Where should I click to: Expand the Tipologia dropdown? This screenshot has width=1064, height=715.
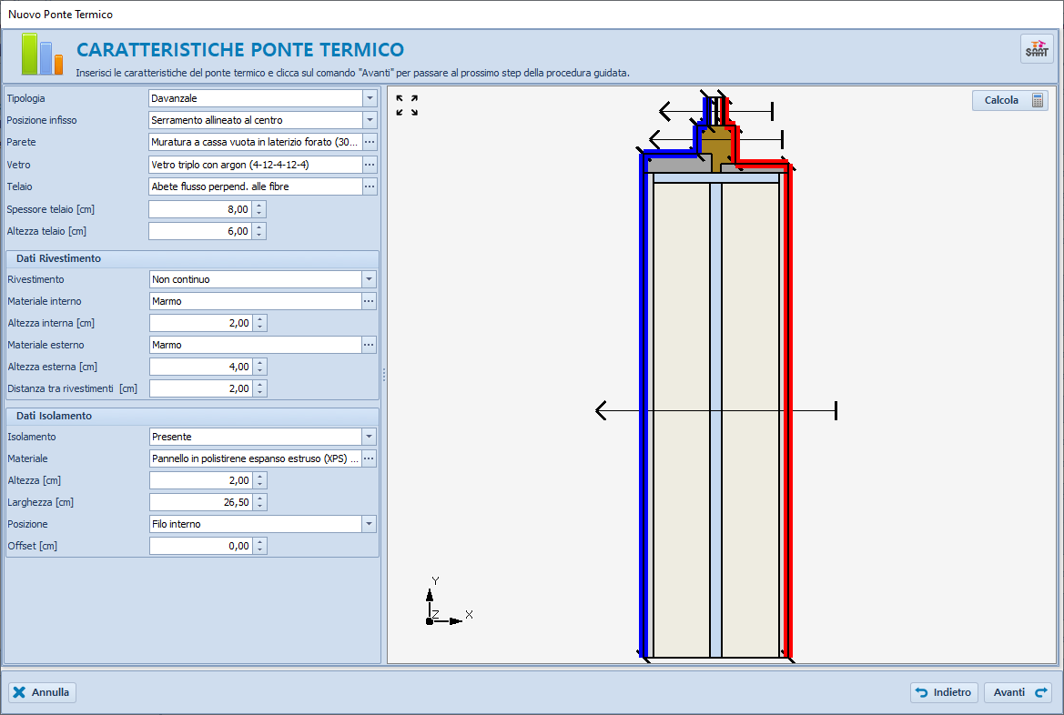click(370, 98)
